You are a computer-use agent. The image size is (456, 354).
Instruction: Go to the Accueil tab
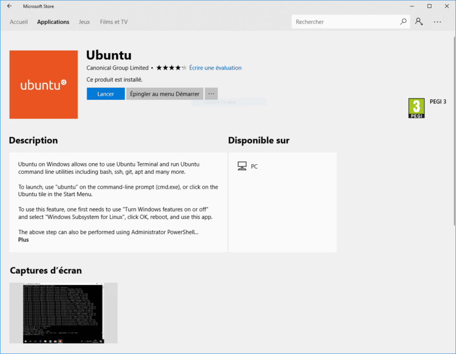pyautogui.click(x=19, y=22)
